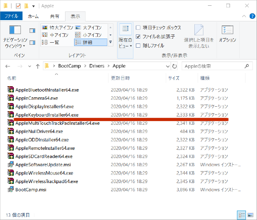
Task: Open recent locations dropdown arrow
Action: 29,66
